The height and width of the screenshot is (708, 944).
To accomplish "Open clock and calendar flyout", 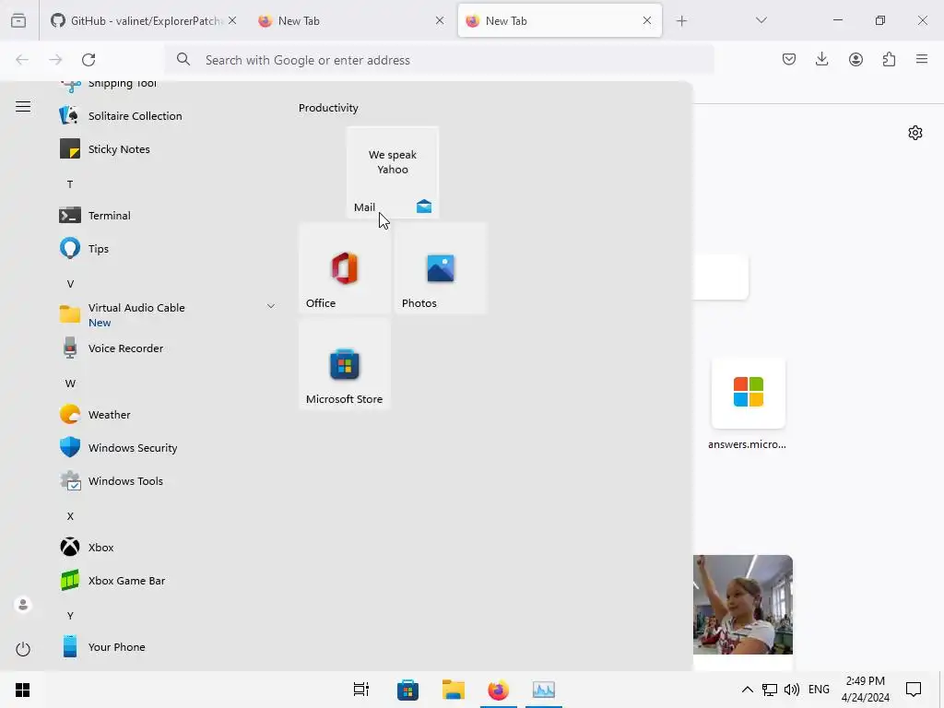I will [x=865, y=690].
